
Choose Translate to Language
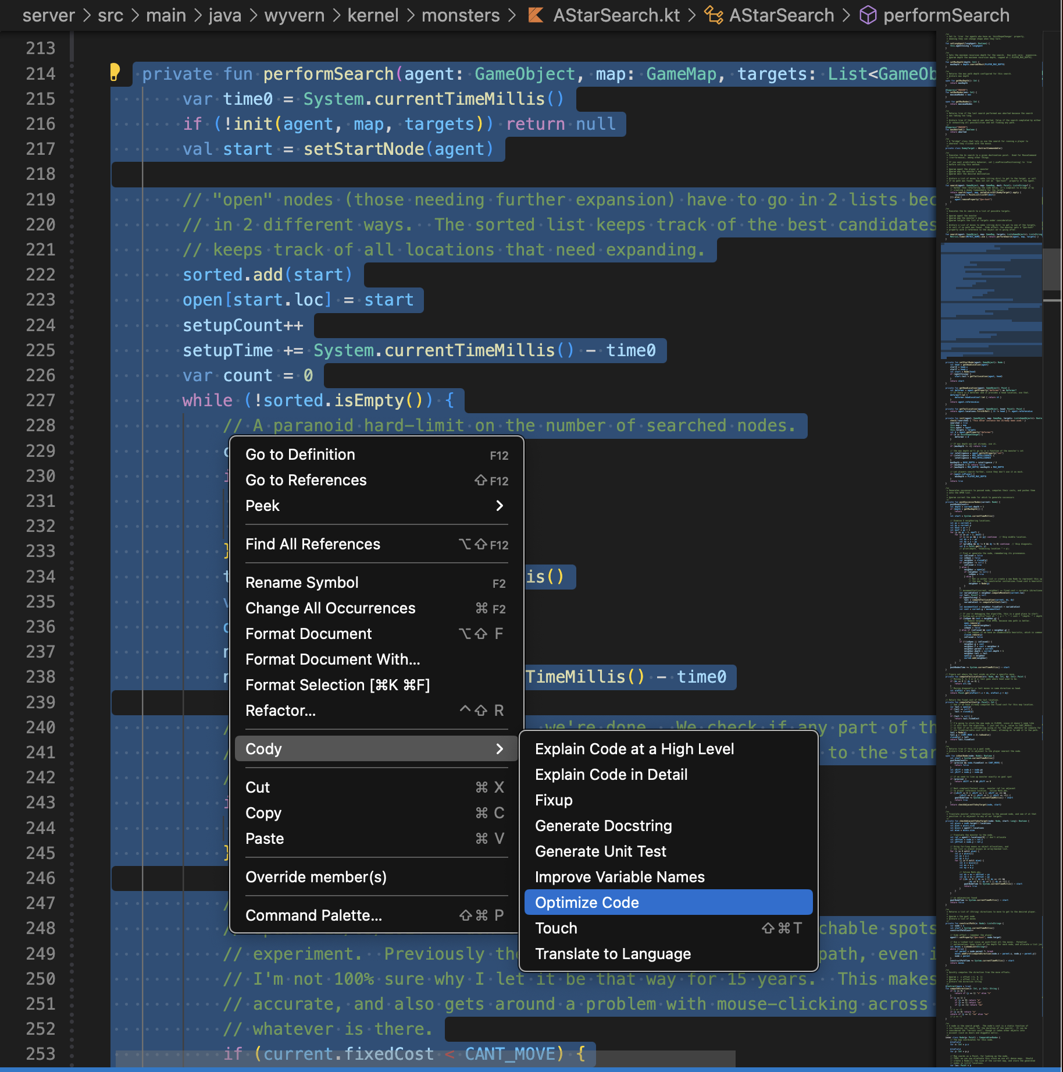[668, 954]
